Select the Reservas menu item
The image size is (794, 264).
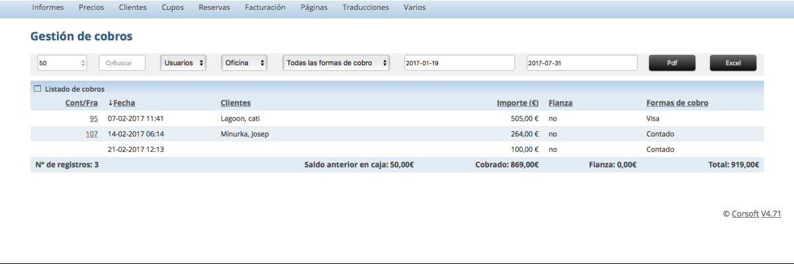(x=214, y=8)
